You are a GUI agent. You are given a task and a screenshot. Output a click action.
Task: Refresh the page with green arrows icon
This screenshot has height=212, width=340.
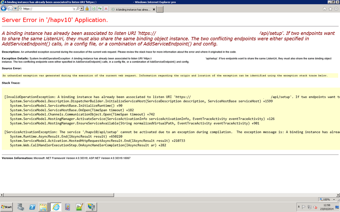pos(100,9)
